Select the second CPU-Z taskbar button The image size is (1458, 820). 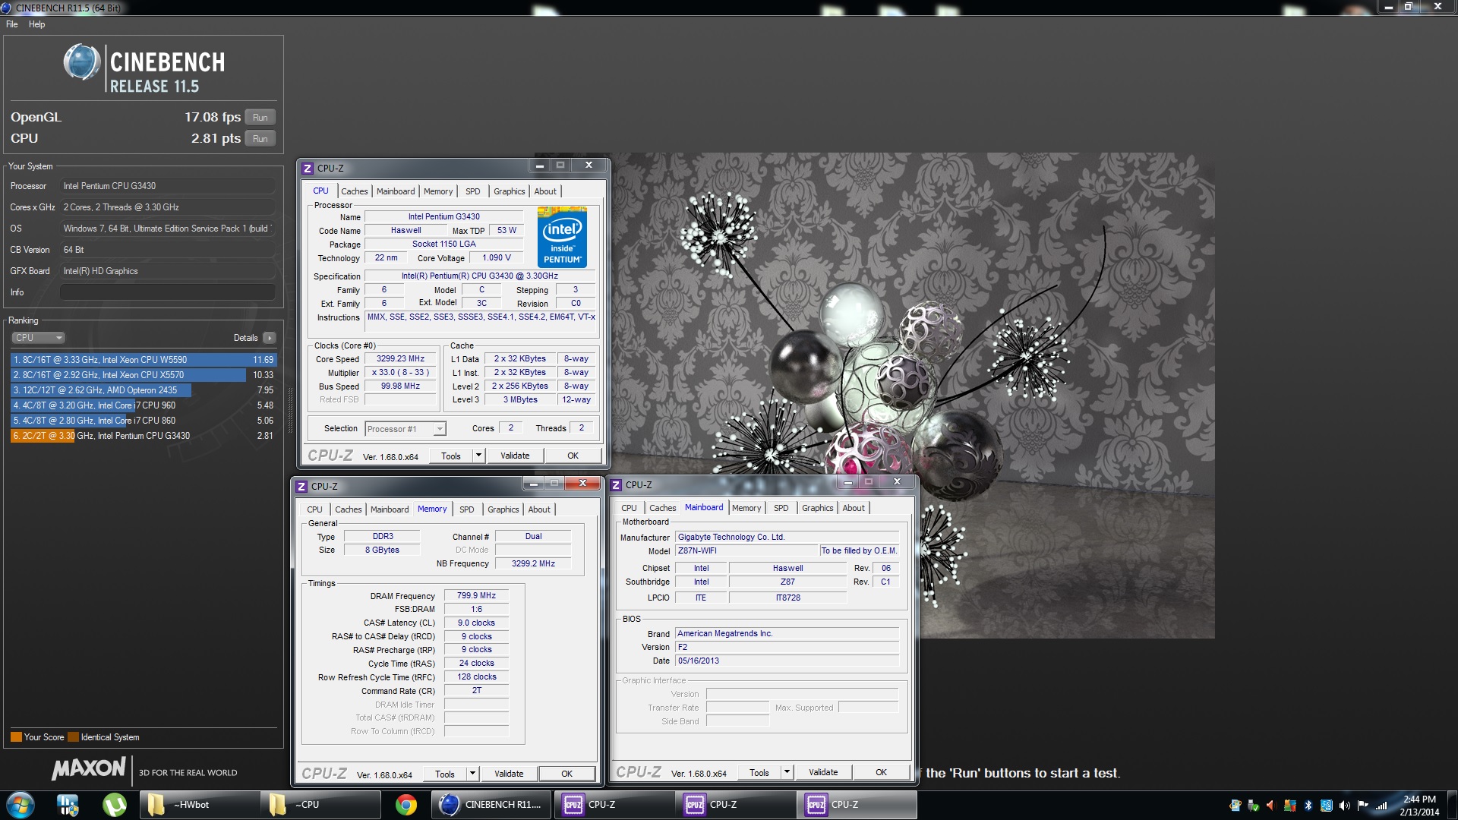click(735, 805)
